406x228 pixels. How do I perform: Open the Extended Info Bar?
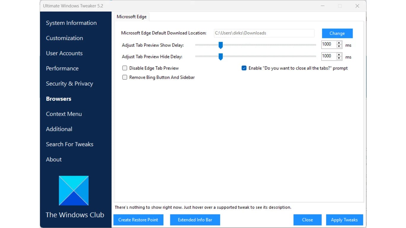(195, 220)
